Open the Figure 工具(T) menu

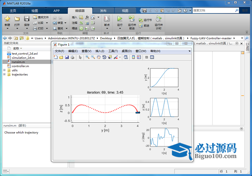113,51
